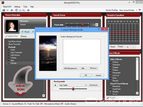Open help via the blue question-mark toolbar icon

[28, 10]
